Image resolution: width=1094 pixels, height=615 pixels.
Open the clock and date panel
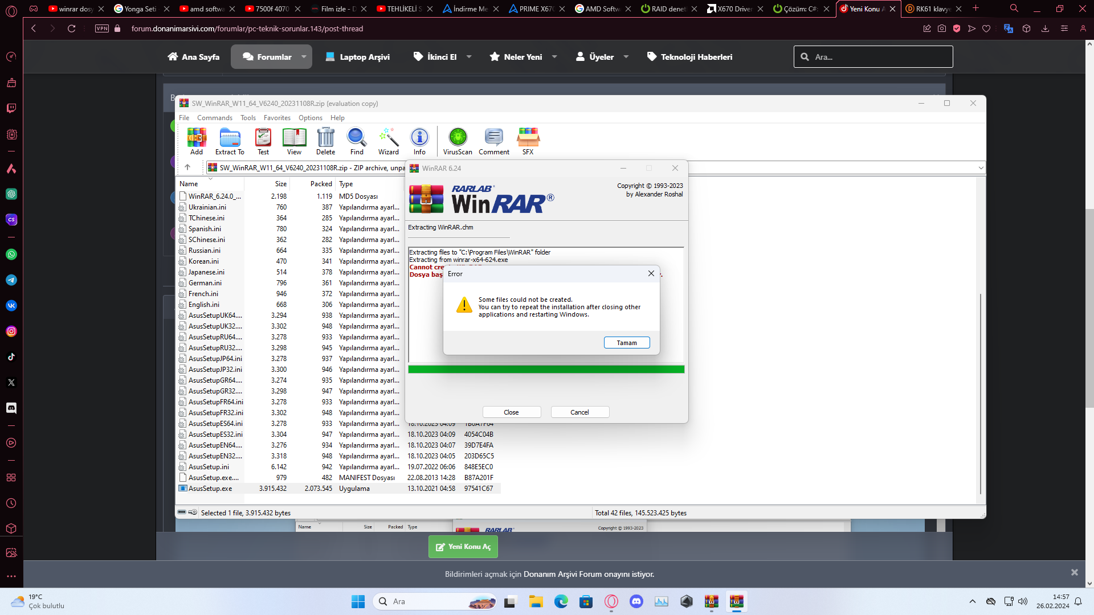tap(1052, 601)
